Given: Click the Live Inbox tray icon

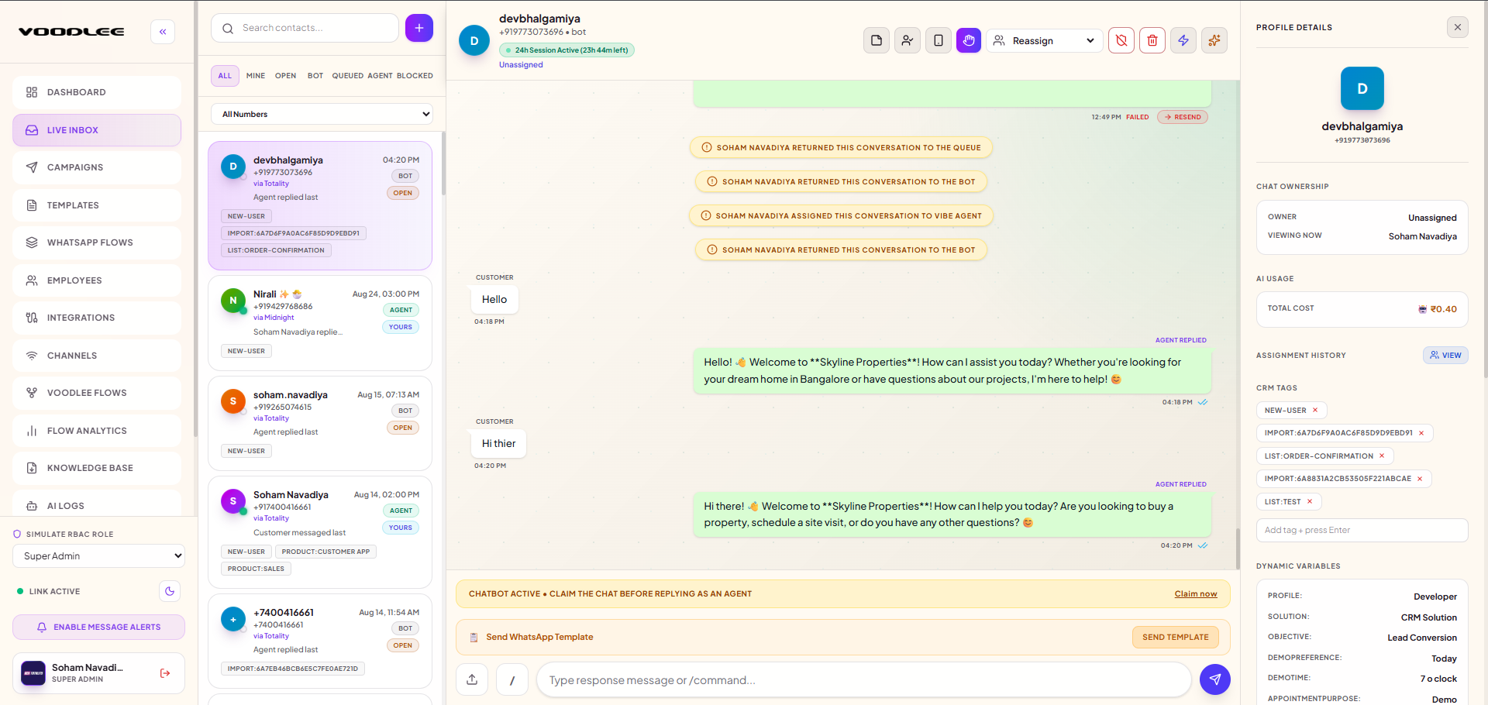Looking at the screenshot, I should [32, 130].
